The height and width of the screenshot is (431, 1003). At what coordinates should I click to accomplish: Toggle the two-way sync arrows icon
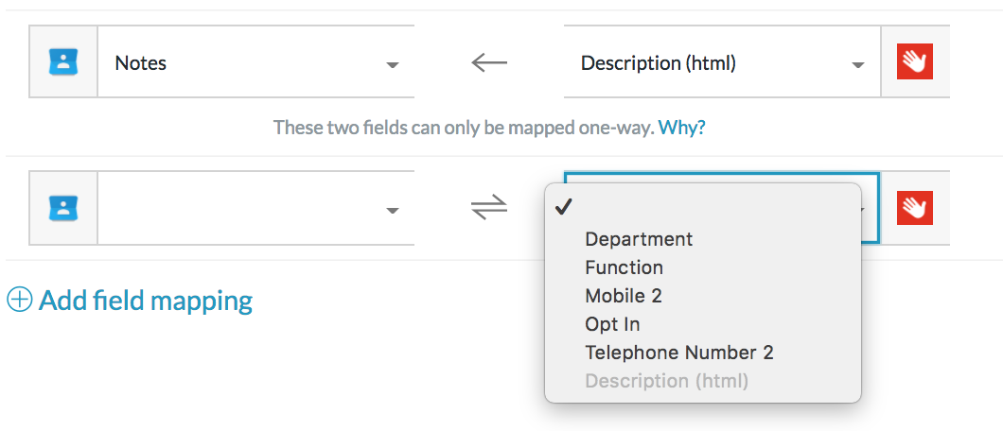click(x=489, y=208)
